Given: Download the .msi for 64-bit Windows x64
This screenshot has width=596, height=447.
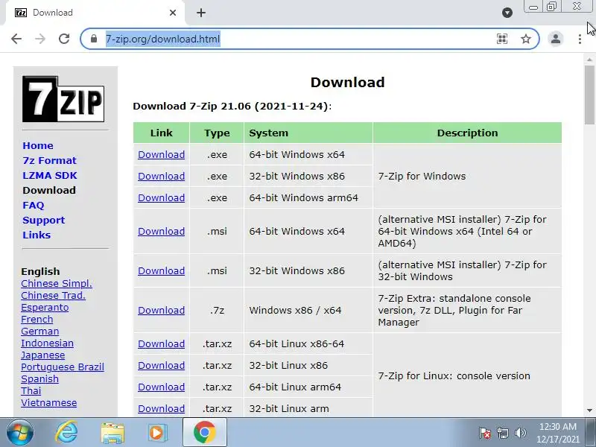Looking at the screenshot, I should (x=161, y=232).
